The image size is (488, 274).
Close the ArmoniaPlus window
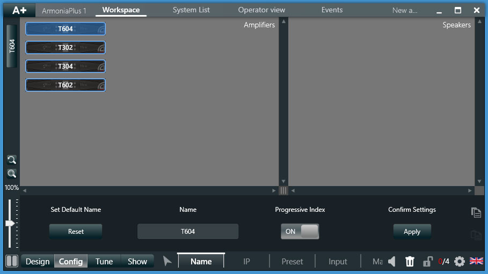click(x=477, y=10)
